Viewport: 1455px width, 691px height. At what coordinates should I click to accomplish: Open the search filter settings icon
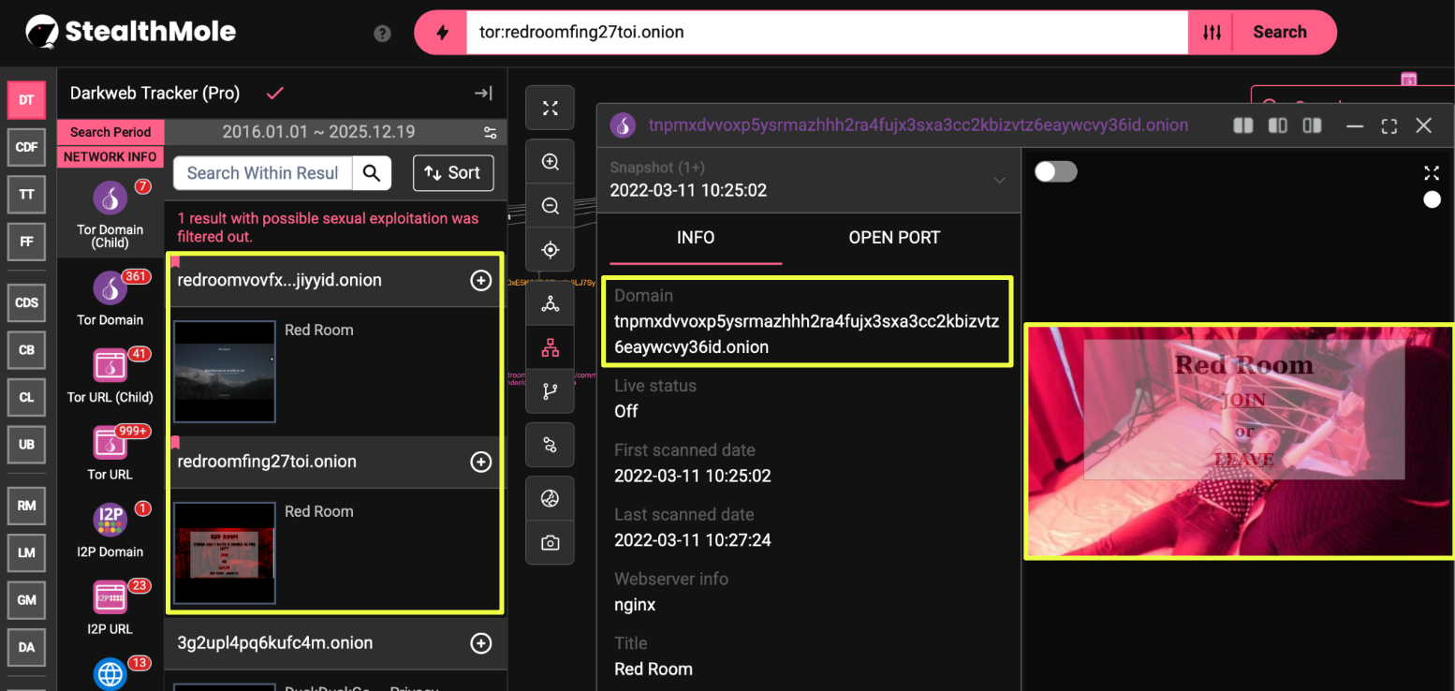[x=1212, y=33]
